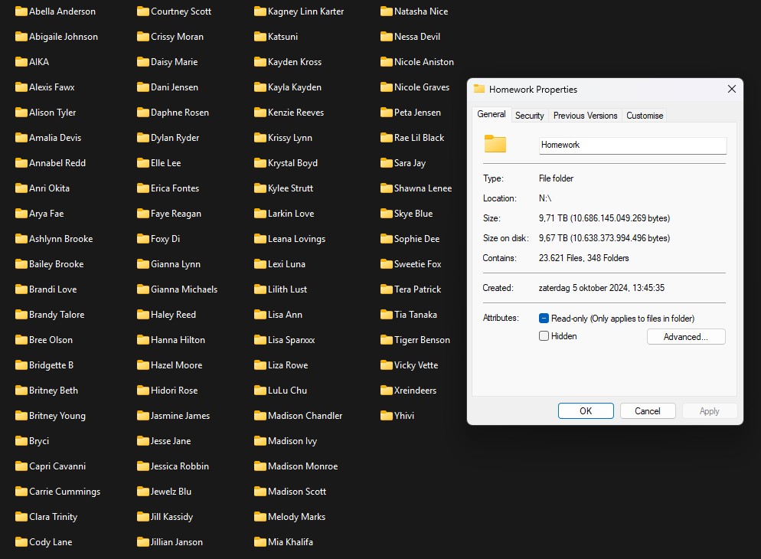
Task: Close the Homework Properties dialog
Action: pyautogui.click(x=731, y=90)
